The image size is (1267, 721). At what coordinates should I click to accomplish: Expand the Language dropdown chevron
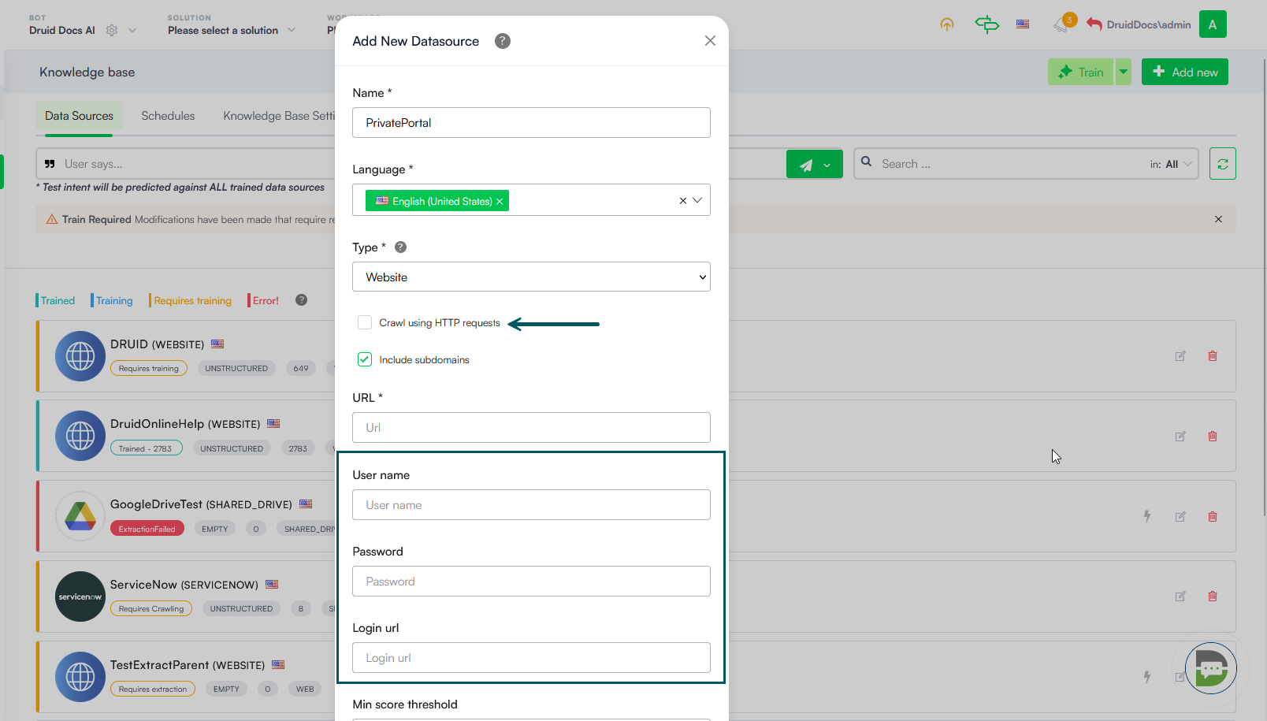tap(697, 201)
